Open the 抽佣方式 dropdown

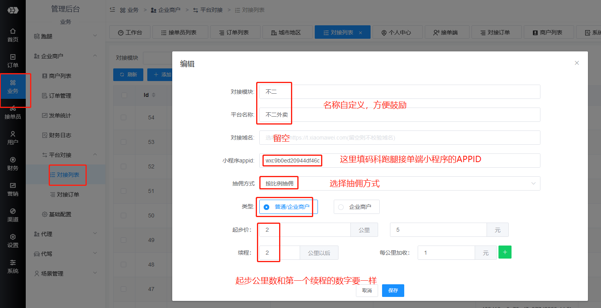pyautogui.click(x=400, y=183)
